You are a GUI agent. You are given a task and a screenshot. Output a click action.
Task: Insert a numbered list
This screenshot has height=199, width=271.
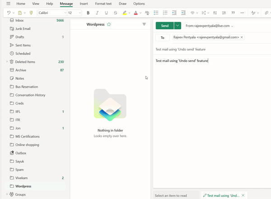pyautogui.click(x=165, y=13)
